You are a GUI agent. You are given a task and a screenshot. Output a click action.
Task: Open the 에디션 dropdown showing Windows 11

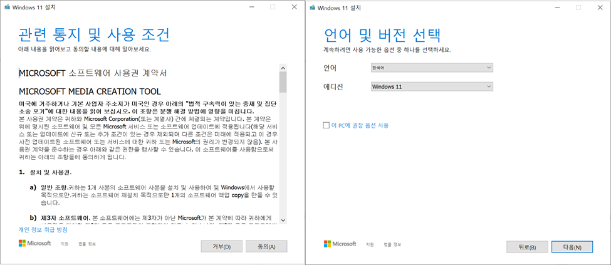(x=432, y=86)
